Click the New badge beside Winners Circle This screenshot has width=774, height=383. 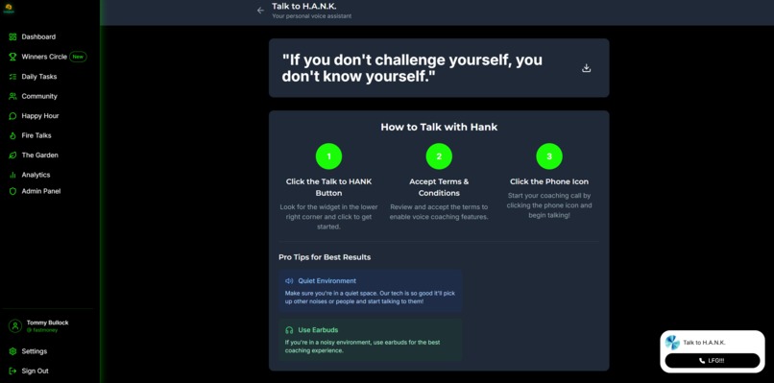(x=78, y=57)
